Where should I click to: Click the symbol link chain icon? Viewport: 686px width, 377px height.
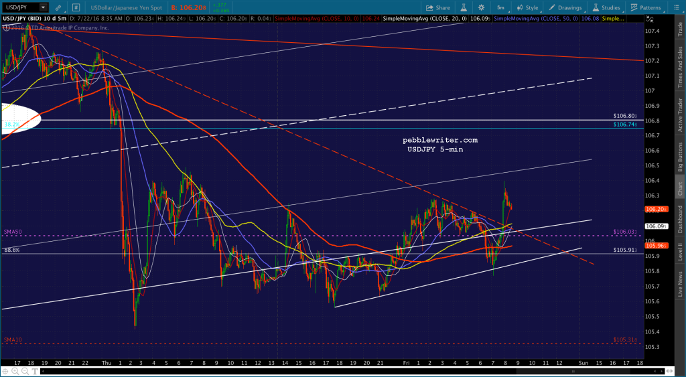pyautogui.click(x=58, y=7)
